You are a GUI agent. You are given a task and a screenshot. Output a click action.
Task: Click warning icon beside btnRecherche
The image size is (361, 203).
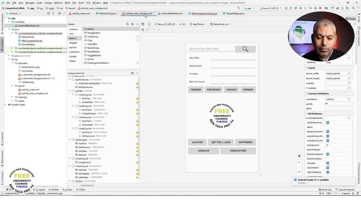137,87
